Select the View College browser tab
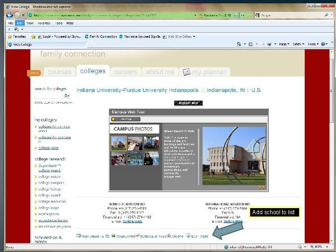The width and height of the screenshot is (336, 252). [x=47, y=45]
